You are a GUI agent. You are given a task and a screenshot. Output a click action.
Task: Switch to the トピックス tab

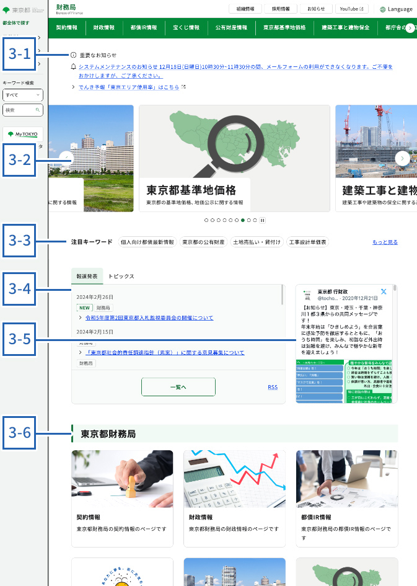pyautogui.click(x=121, y=276)
